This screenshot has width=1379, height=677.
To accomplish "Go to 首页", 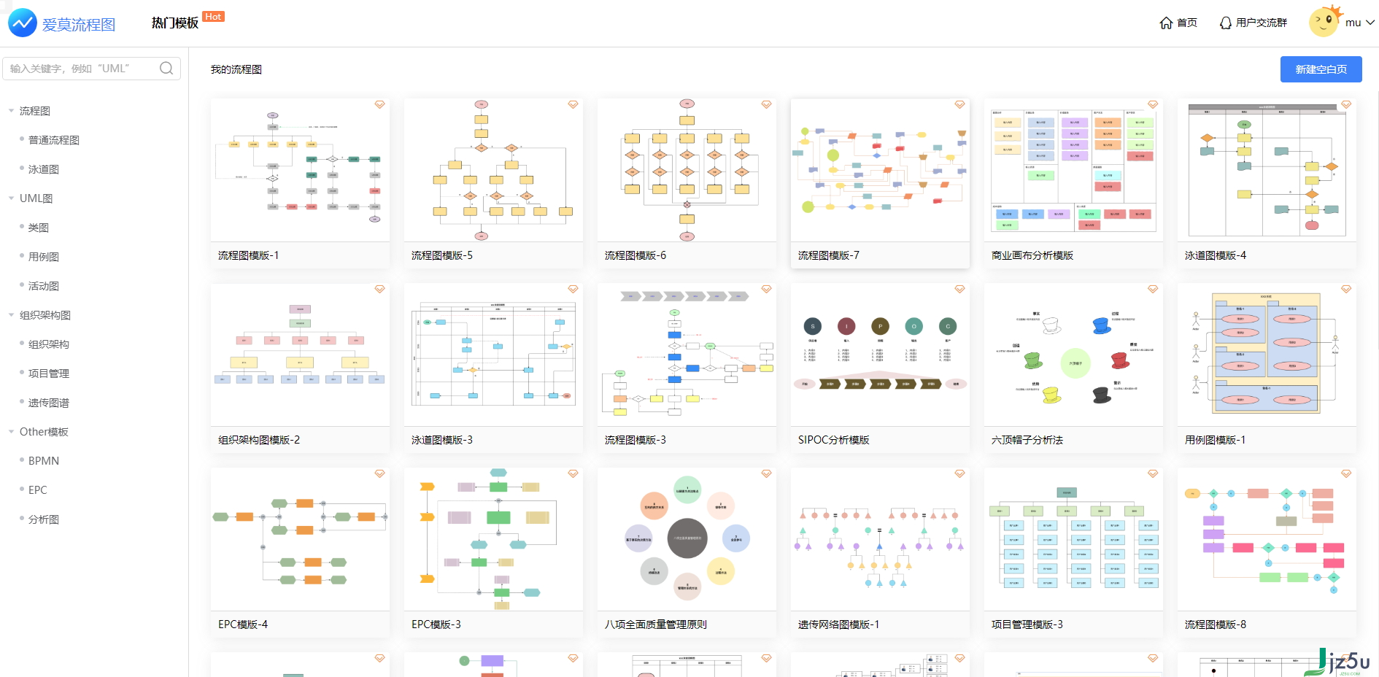I will point(1187,23).
